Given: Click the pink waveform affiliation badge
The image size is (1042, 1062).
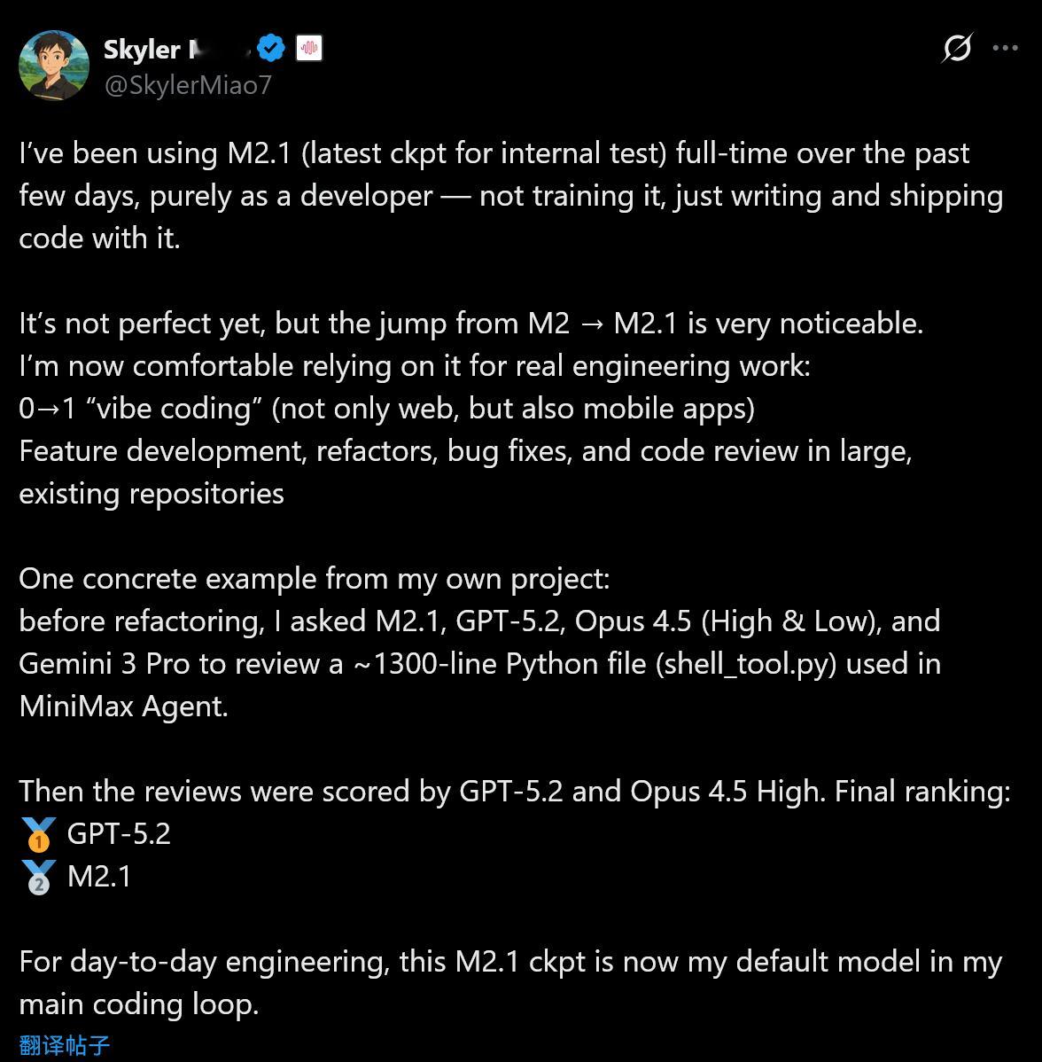Looking at the screenshot, I should [308, 48].
